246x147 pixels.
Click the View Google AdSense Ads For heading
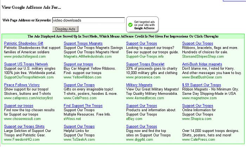(x=31, y=7)
